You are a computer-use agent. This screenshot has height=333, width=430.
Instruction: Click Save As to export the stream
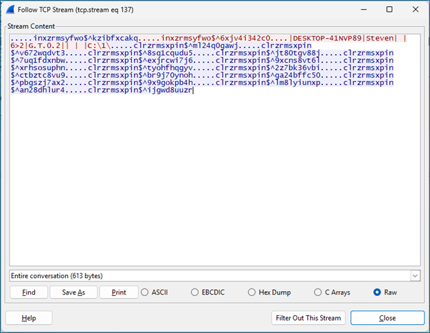tap(72, 292)
